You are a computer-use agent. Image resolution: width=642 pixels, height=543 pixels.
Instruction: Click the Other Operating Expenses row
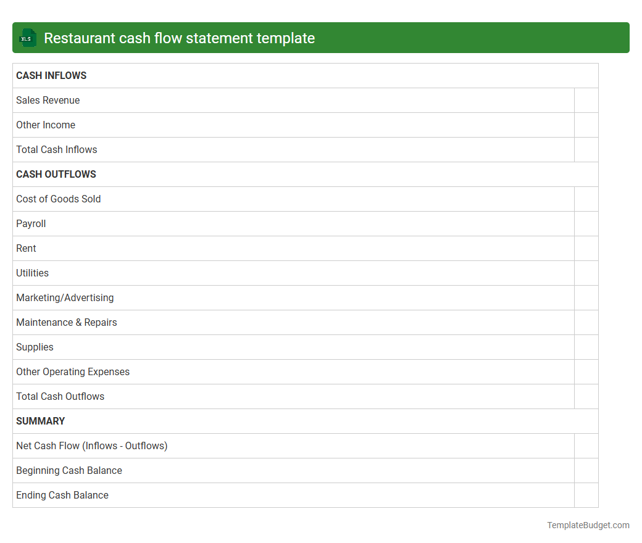coord(73,371)
